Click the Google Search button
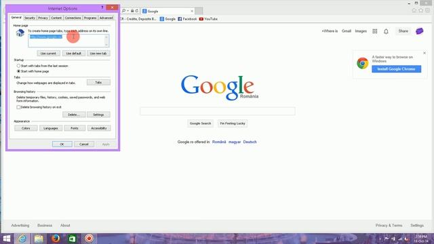This screenshot has width=434, height=244. tap(201, 123)
